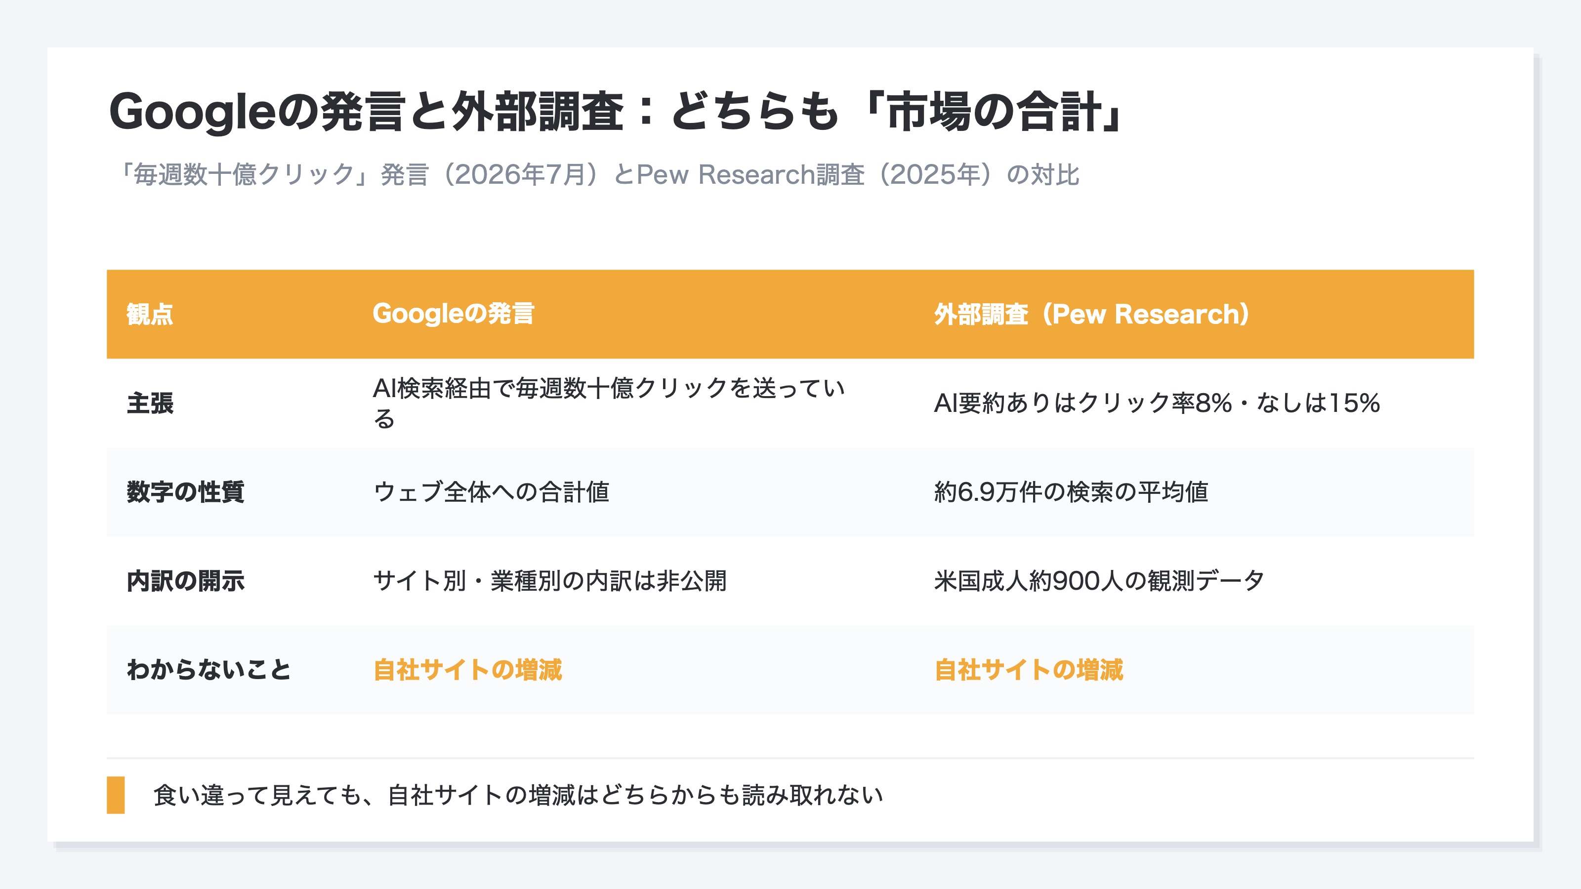This screenshot has height=889, width=1581.
Task: Select the '主張' row label
Action: [150, 403]
